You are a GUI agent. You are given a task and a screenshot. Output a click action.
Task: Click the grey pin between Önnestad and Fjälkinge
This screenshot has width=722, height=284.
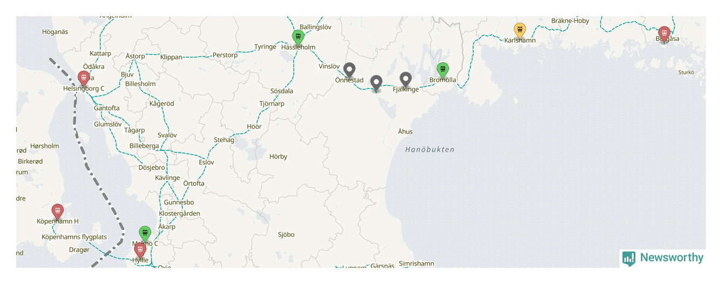coord(377,84)
